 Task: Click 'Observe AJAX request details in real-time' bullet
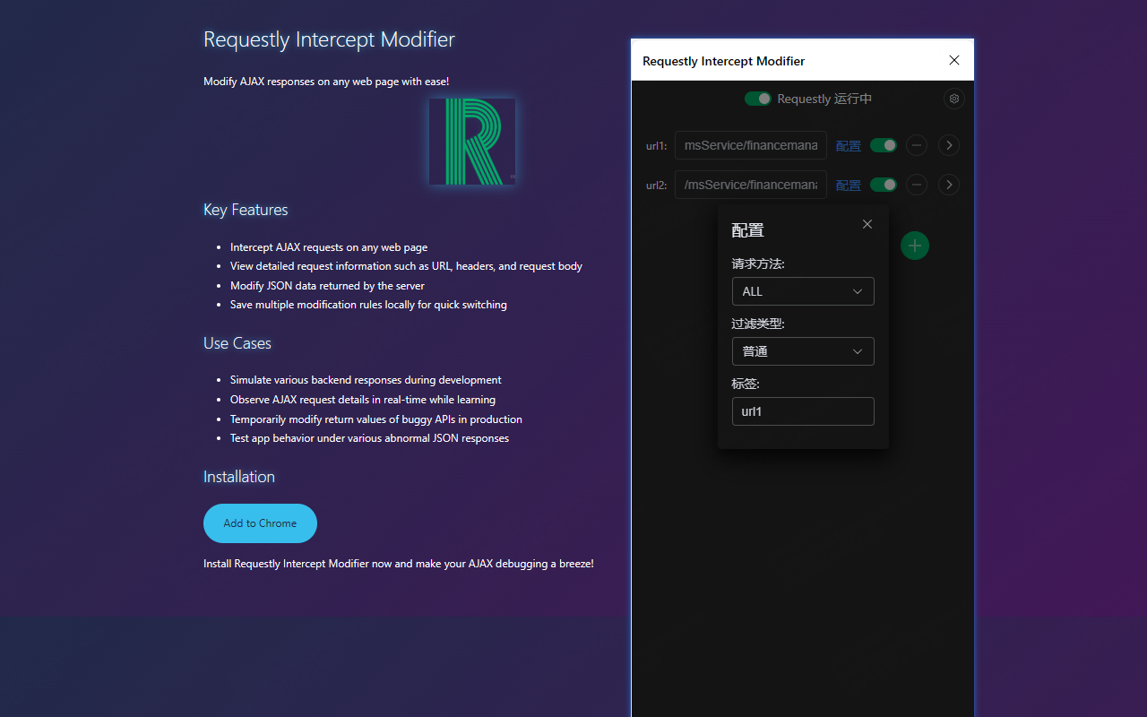363,400
